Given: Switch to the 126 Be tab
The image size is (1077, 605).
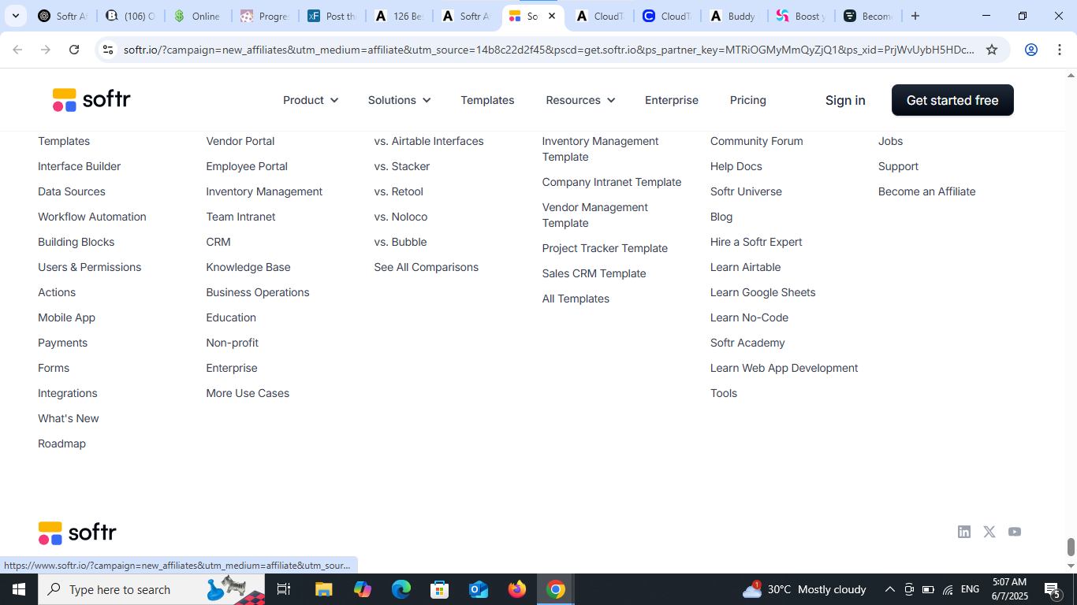Looking at the screenshot, I should 399,16.
